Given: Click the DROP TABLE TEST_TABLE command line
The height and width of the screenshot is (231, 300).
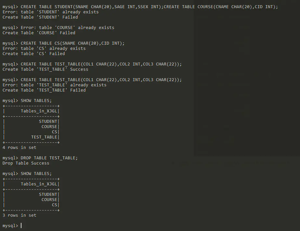Looking at the screenshot, I should [x=49, y=158].
